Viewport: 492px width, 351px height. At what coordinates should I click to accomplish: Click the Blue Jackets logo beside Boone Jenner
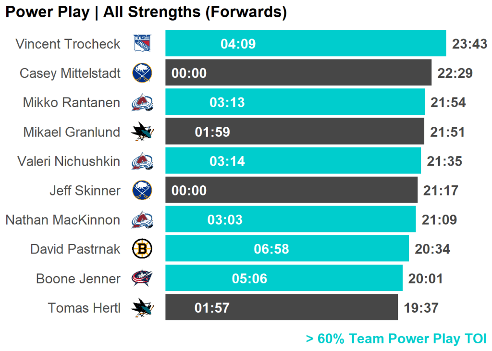click(142, 278)
